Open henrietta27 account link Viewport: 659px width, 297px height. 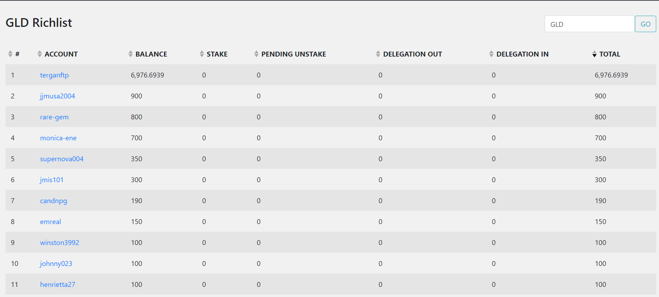click(58, 284)
